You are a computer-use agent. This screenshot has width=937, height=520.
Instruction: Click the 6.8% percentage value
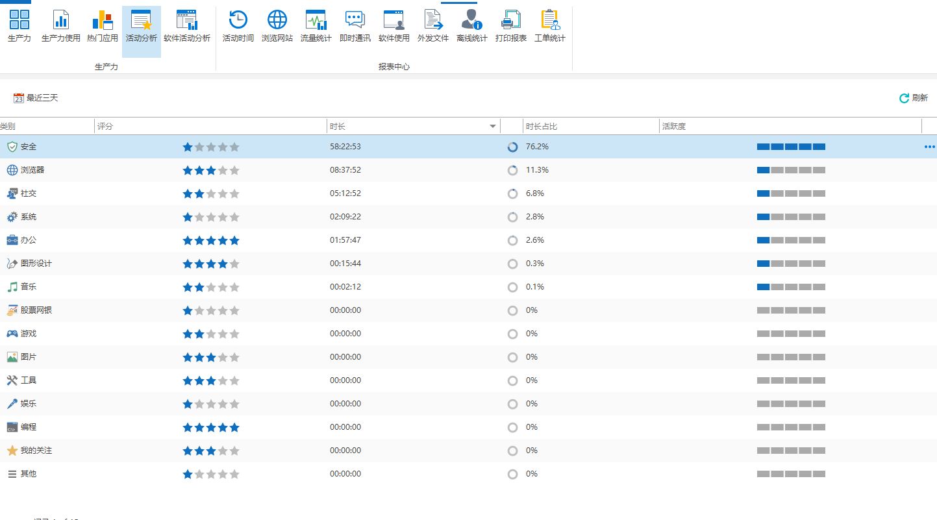pyautogui.click(x=535, y=193)
